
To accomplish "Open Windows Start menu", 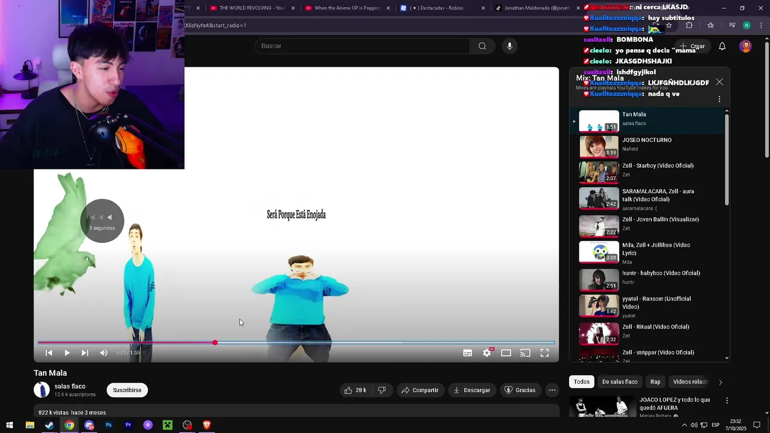I will click(10, 425).
